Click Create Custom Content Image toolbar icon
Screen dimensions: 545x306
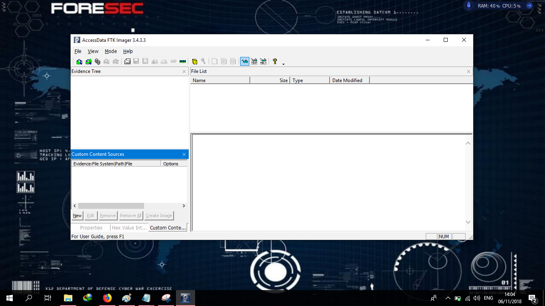164,61
